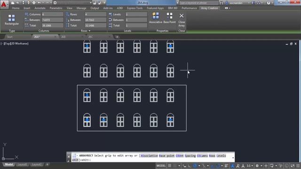Click the Help question mark icon

point(269,3)
